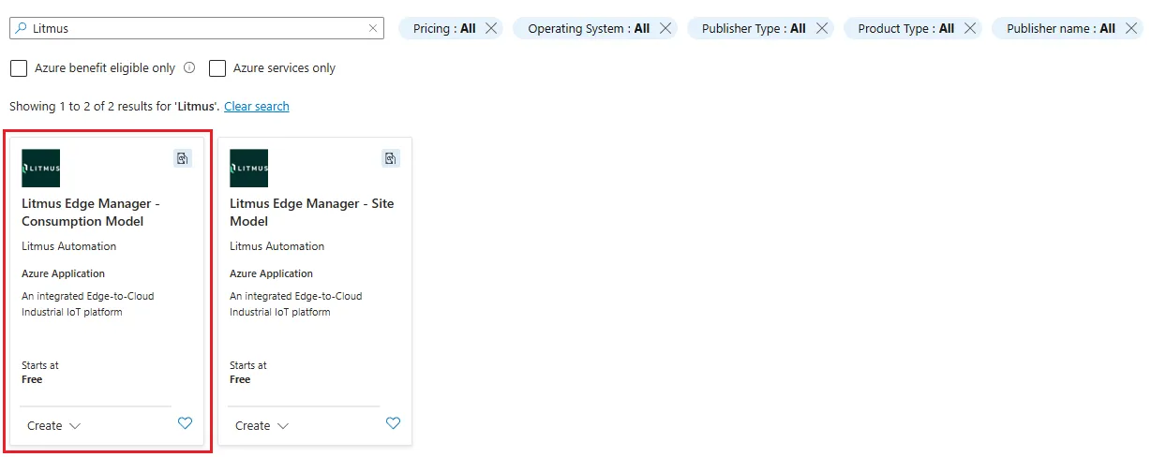Click Litmus Automation on Site Model card
1151x457 pixels.
[277, 246]
